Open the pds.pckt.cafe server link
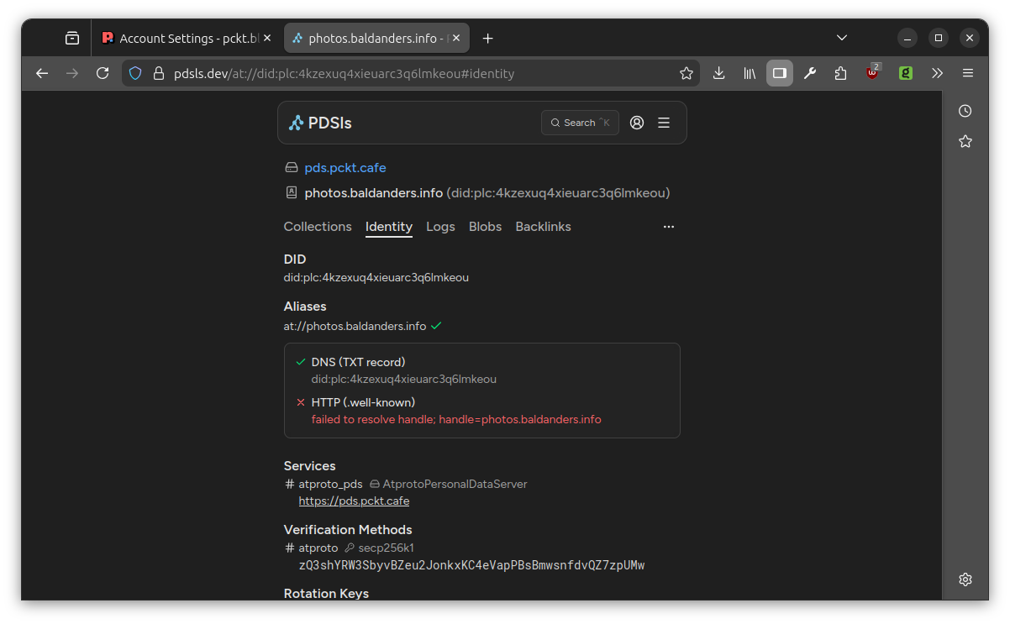 [345, 168]
